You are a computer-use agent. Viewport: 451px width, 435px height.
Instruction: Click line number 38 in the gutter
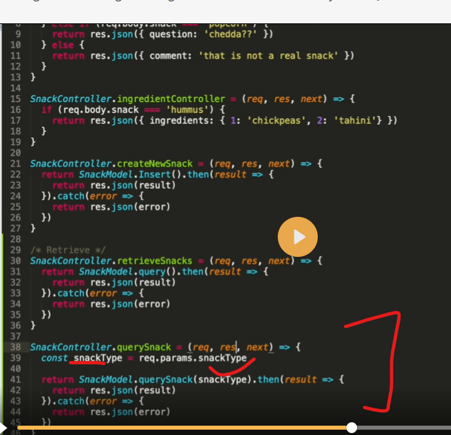click(16, 347)
